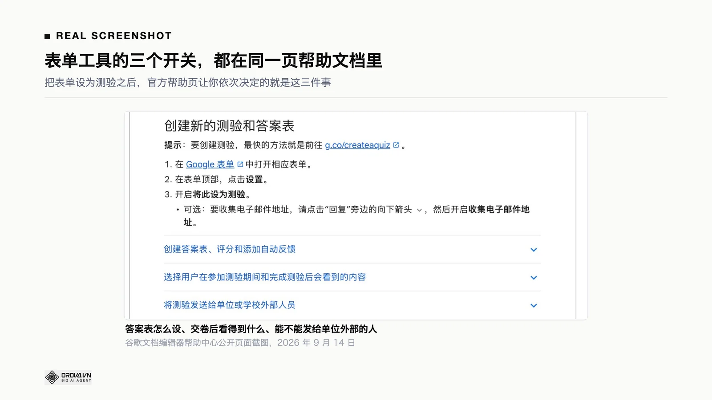Click external-link icon beside Google 表单
Image resolution: width=712 pixels, height=400 pixels.
pos(240,164)
